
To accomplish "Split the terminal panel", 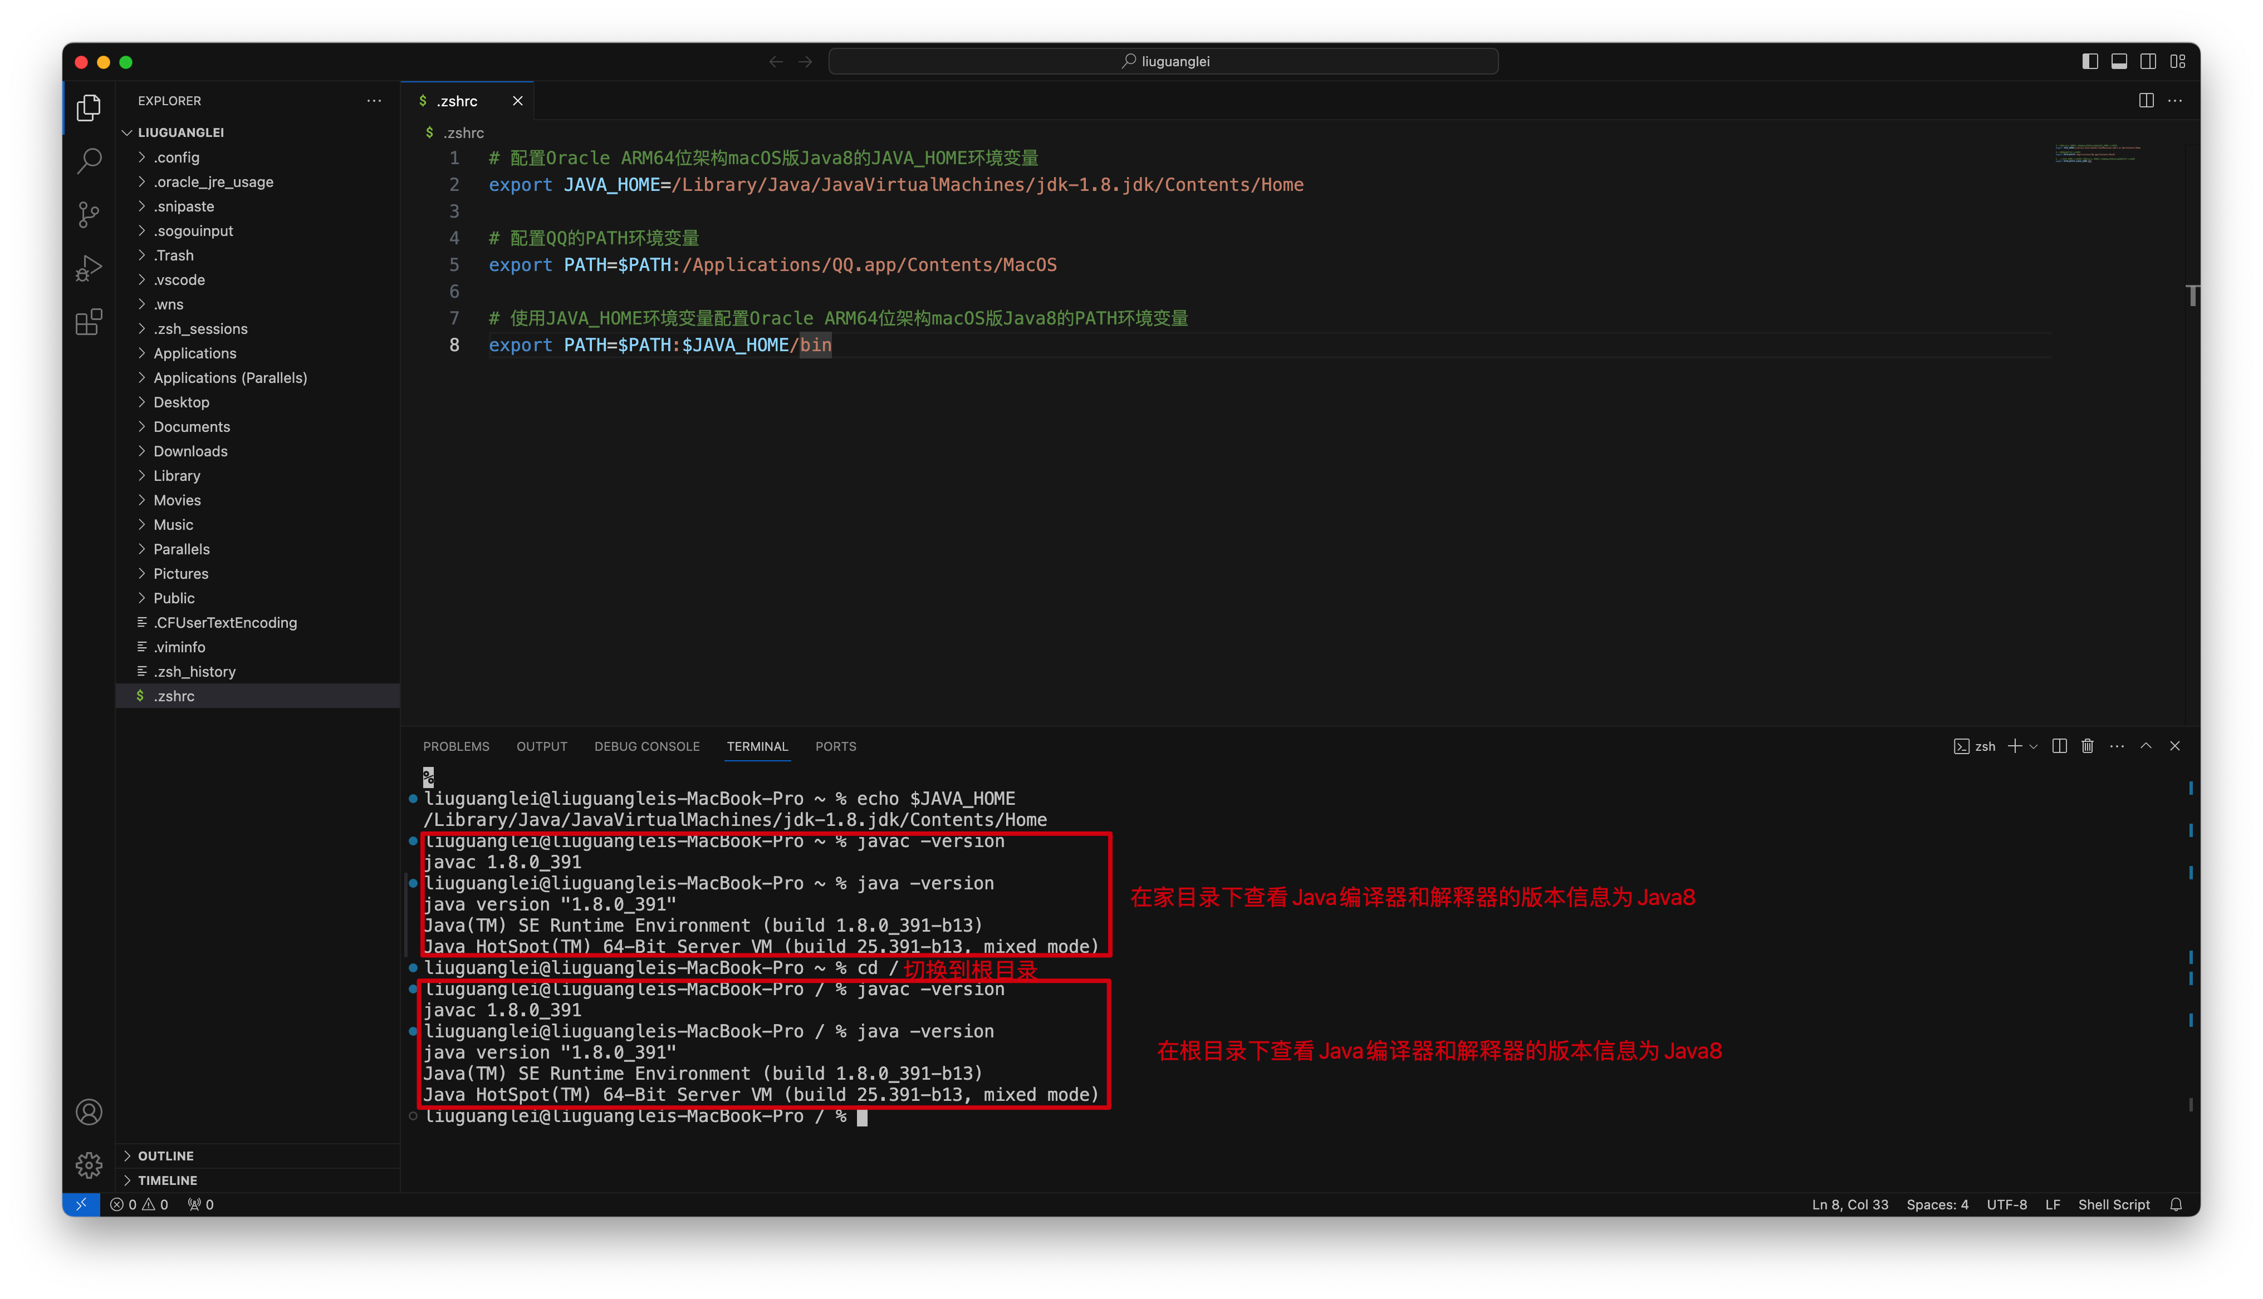I will tap(2060, 746).
